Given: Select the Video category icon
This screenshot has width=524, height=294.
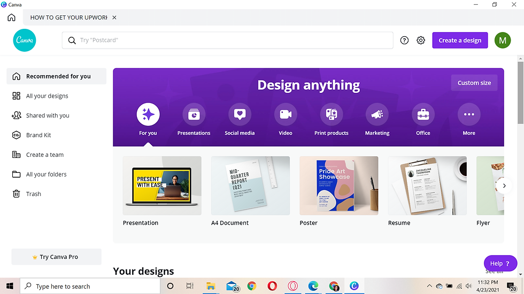Looking at the screenshot, I should click(286, 114).
